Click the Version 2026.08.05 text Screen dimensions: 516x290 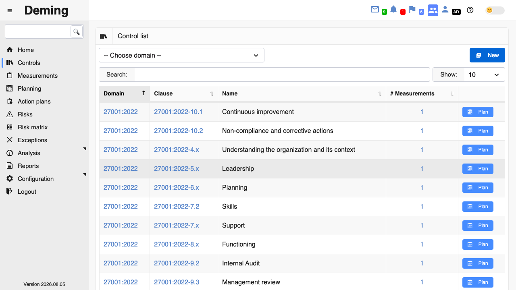coord(44,284)
